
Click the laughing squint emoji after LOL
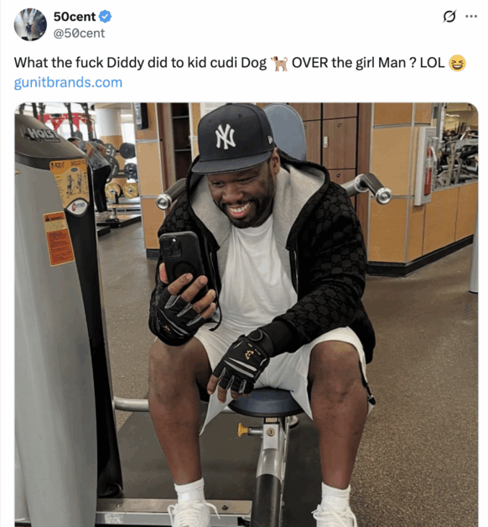pyautogui.click(x=458, y=63)
